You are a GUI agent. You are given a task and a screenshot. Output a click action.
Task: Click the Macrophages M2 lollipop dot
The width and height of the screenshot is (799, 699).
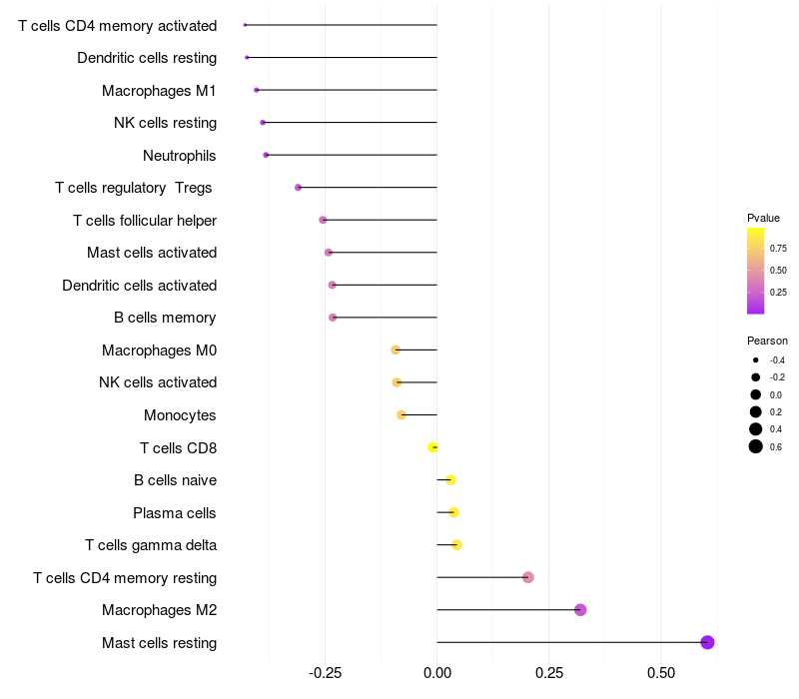pyautogui.click(x=580, y=610)
